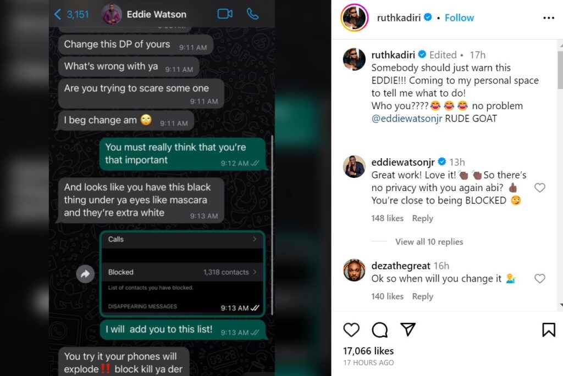Tap the forward arrow beside the screenshot message

(85, 274)
